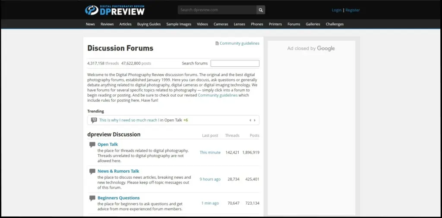Viewport: 442px width, 218px height.
Task: Click the 'dpreview Discussion' section heading
Action: 114,134
